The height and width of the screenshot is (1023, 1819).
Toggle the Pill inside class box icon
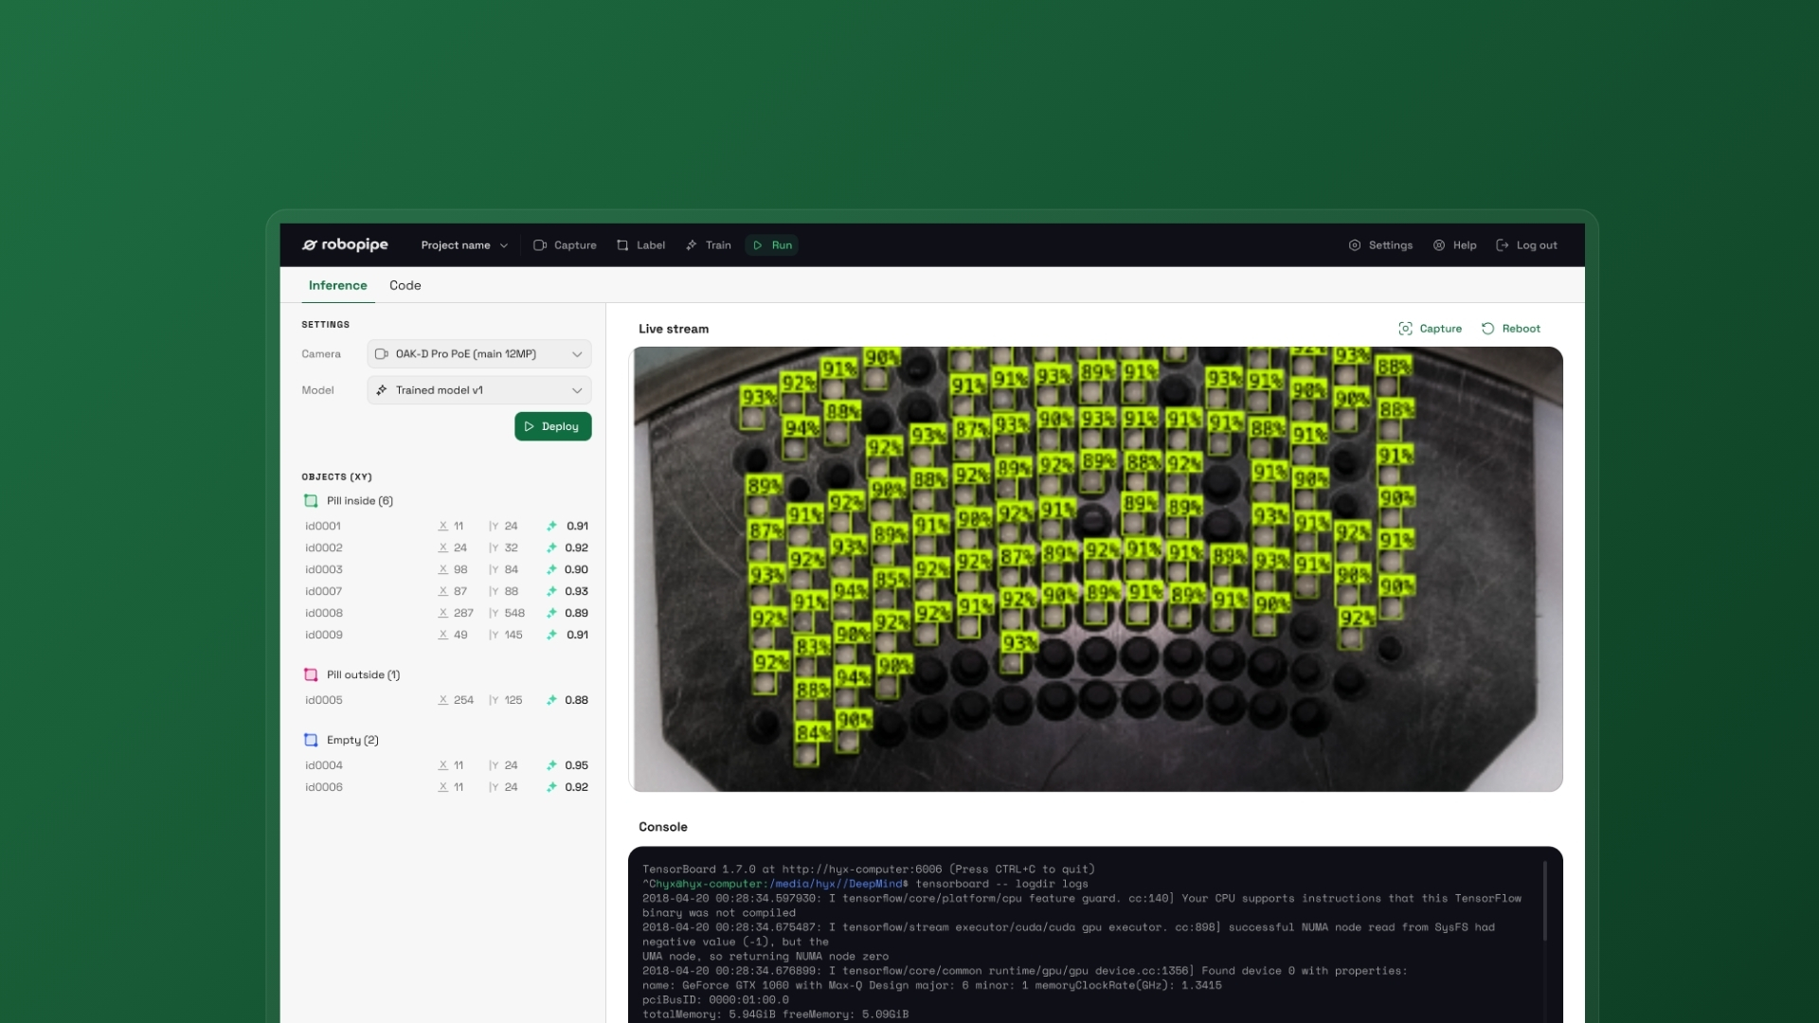point(310,501)
